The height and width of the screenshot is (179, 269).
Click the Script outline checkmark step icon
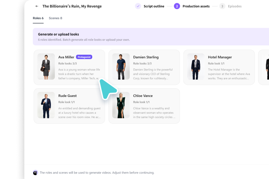[138, 6]
